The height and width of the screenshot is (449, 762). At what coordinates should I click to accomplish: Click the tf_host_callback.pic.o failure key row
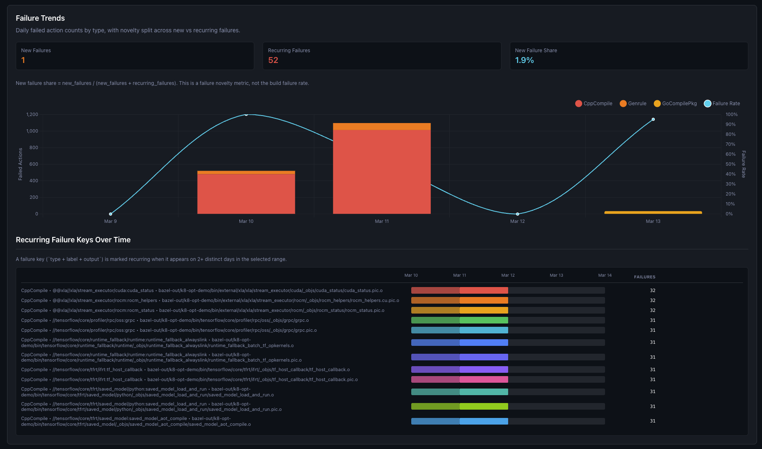point(382,379)
